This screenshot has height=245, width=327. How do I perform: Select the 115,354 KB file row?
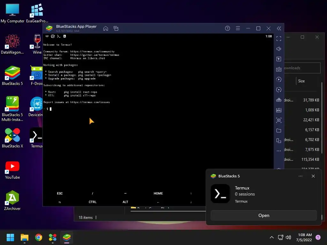coord(301,160)
